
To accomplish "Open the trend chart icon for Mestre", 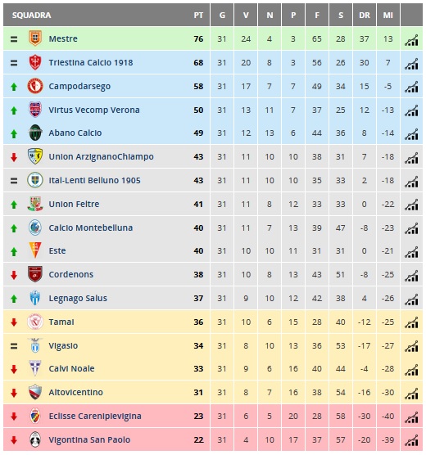I will [x=411, y=40].
